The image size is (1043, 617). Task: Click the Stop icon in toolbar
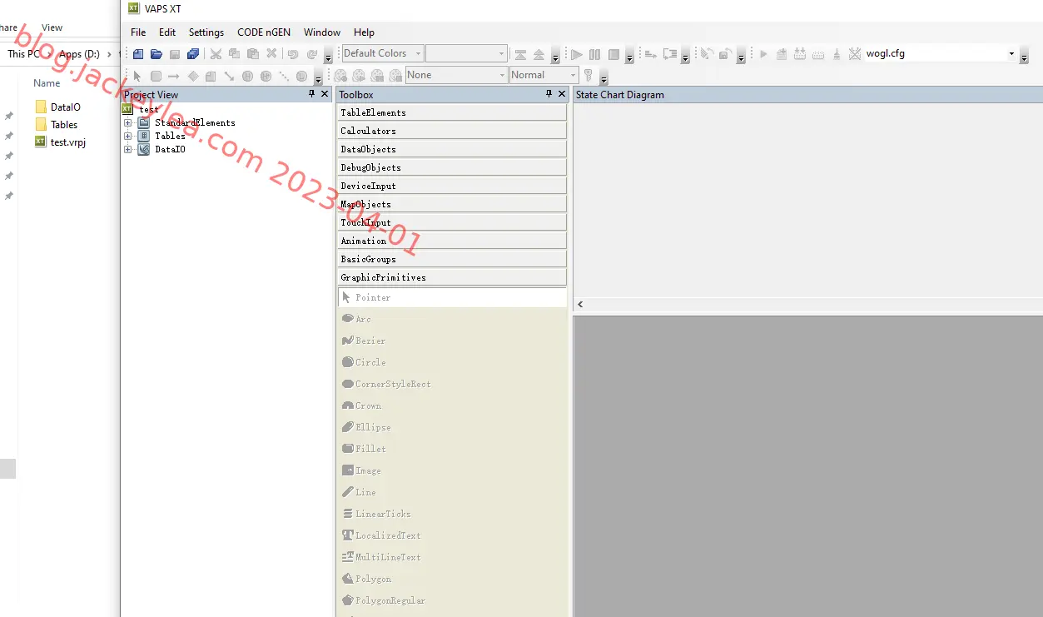pyautogui.click(x=613, y=54)
